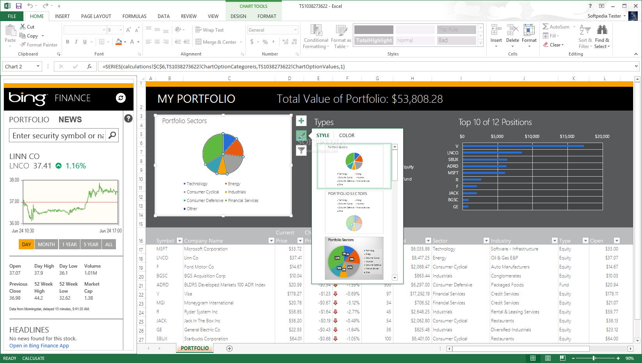Click Insert Function fx icon
This screenshot has height=363, width=642.
click(89, 66)
